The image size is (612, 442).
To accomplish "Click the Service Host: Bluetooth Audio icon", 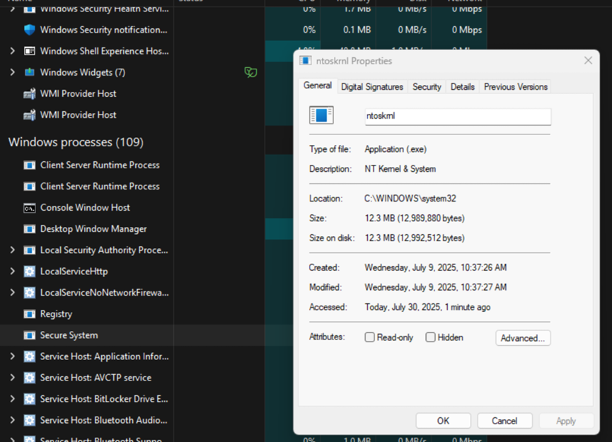I will pos(29,421).
